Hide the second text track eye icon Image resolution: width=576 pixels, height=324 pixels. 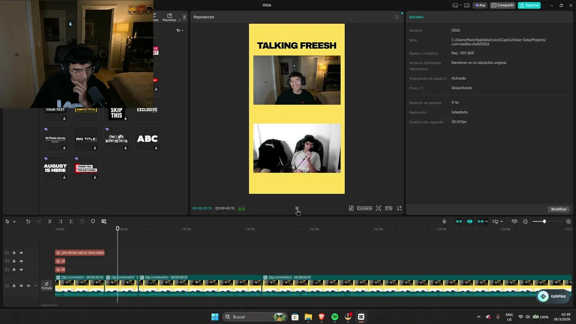point(21,261)
